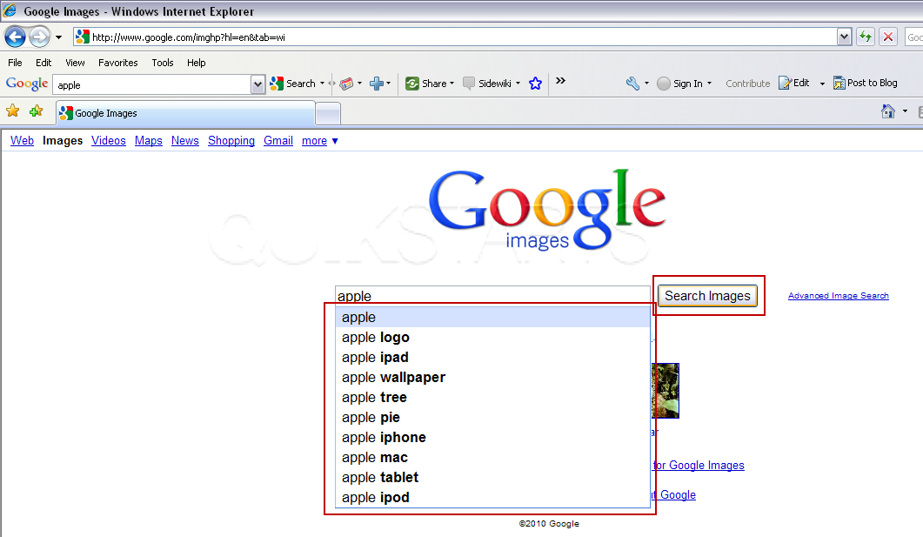Open the wrench icon dropdown arrow

point(646,84)
